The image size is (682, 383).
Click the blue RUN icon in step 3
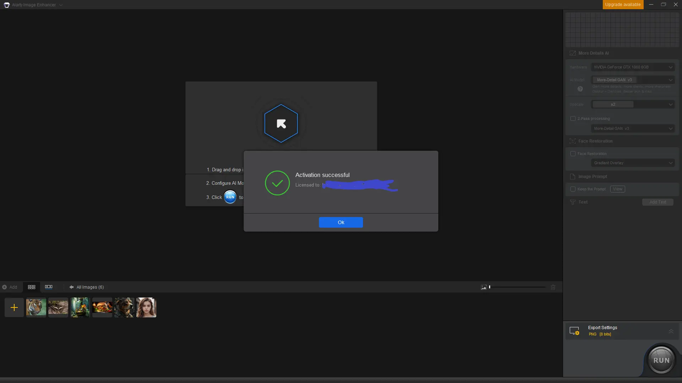click(230, 197)
